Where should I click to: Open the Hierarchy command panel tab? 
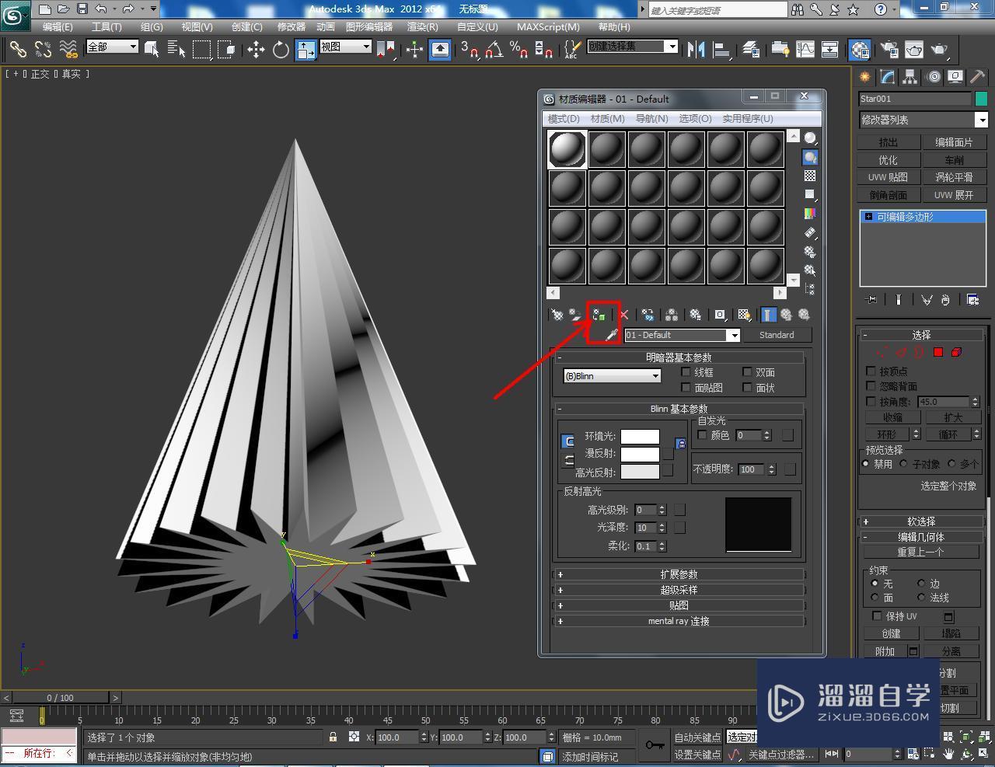point(910,77)
